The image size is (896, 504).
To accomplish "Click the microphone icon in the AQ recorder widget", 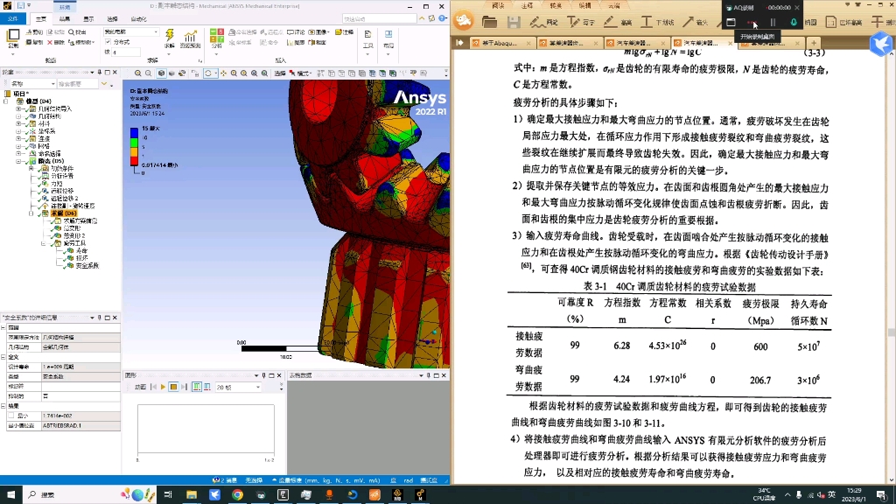I will click(x=794, y=20).
